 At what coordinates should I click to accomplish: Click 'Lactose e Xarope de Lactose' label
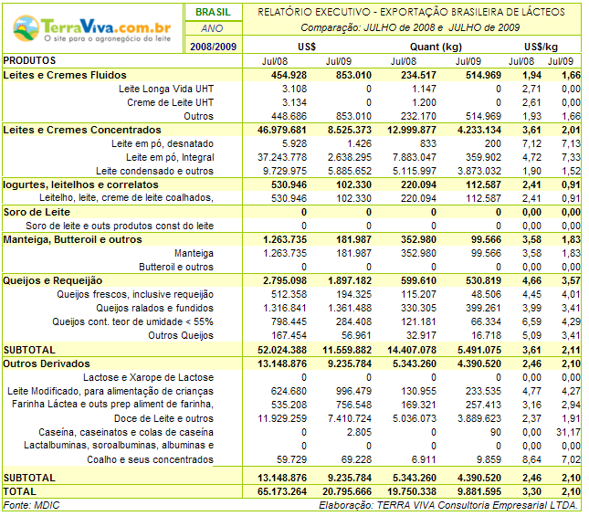tap(148, 377)
